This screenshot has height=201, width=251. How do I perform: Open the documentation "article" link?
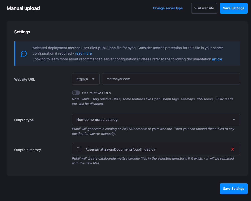pos(217,59)
